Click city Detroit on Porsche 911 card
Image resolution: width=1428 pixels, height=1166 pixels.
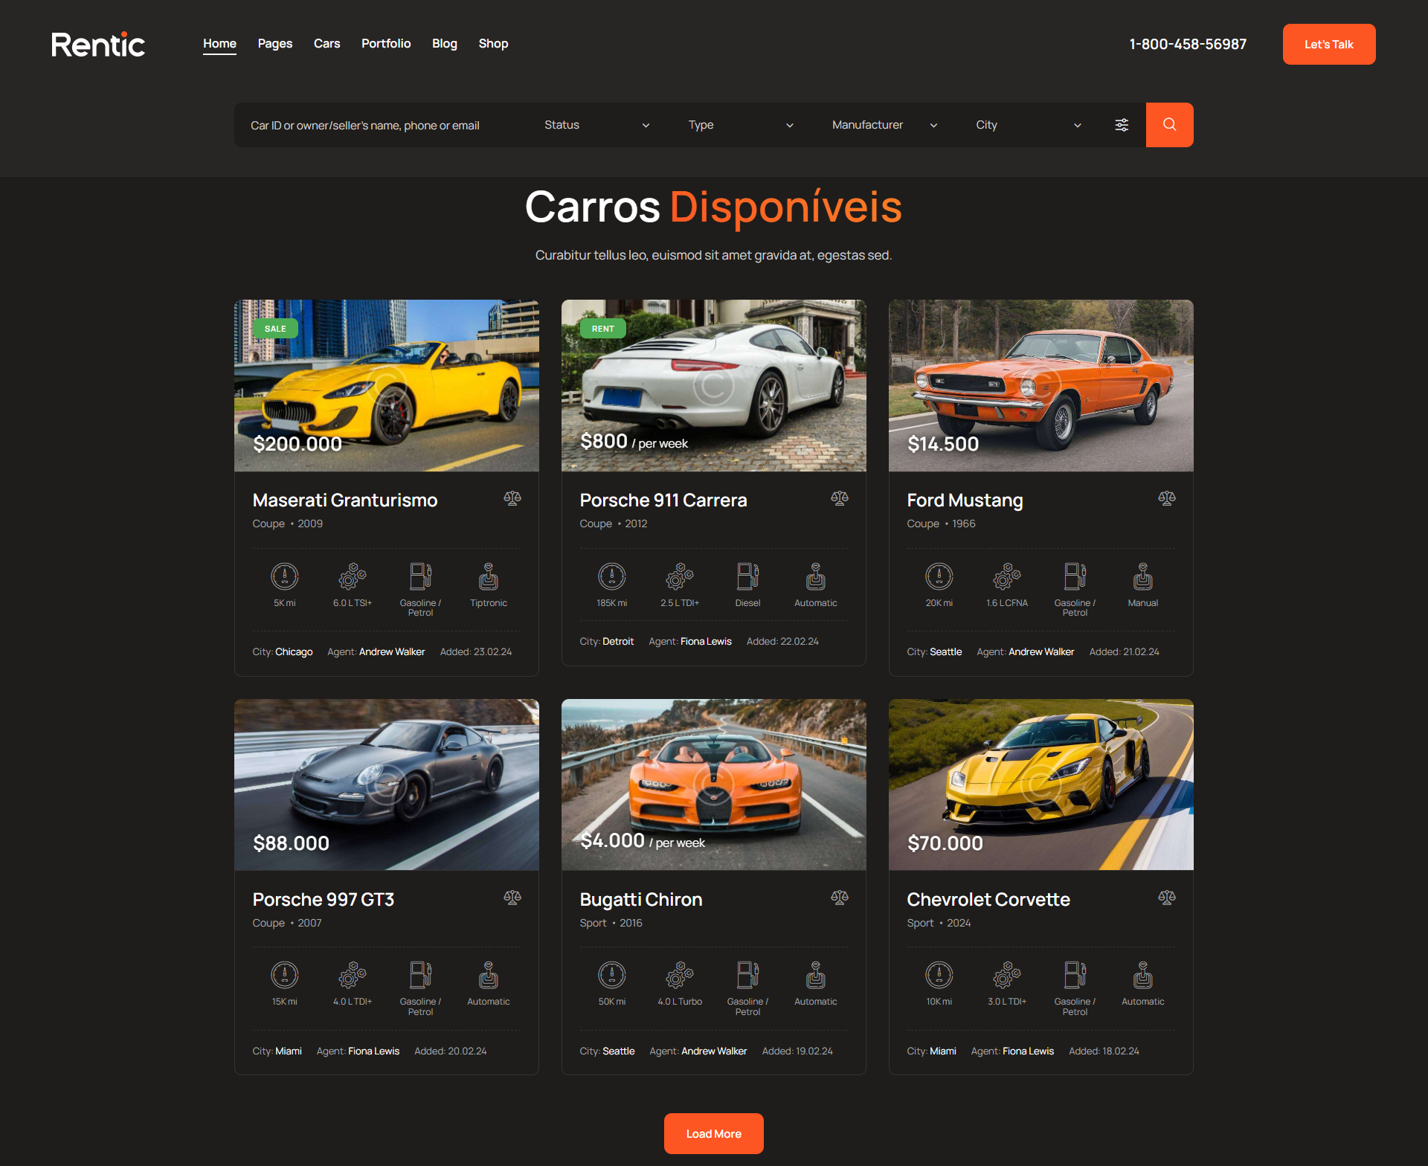[x=618, y=642]
